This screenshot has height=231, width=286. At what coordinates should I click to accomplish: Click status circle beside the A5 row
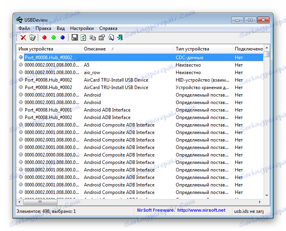click(21, 65)
